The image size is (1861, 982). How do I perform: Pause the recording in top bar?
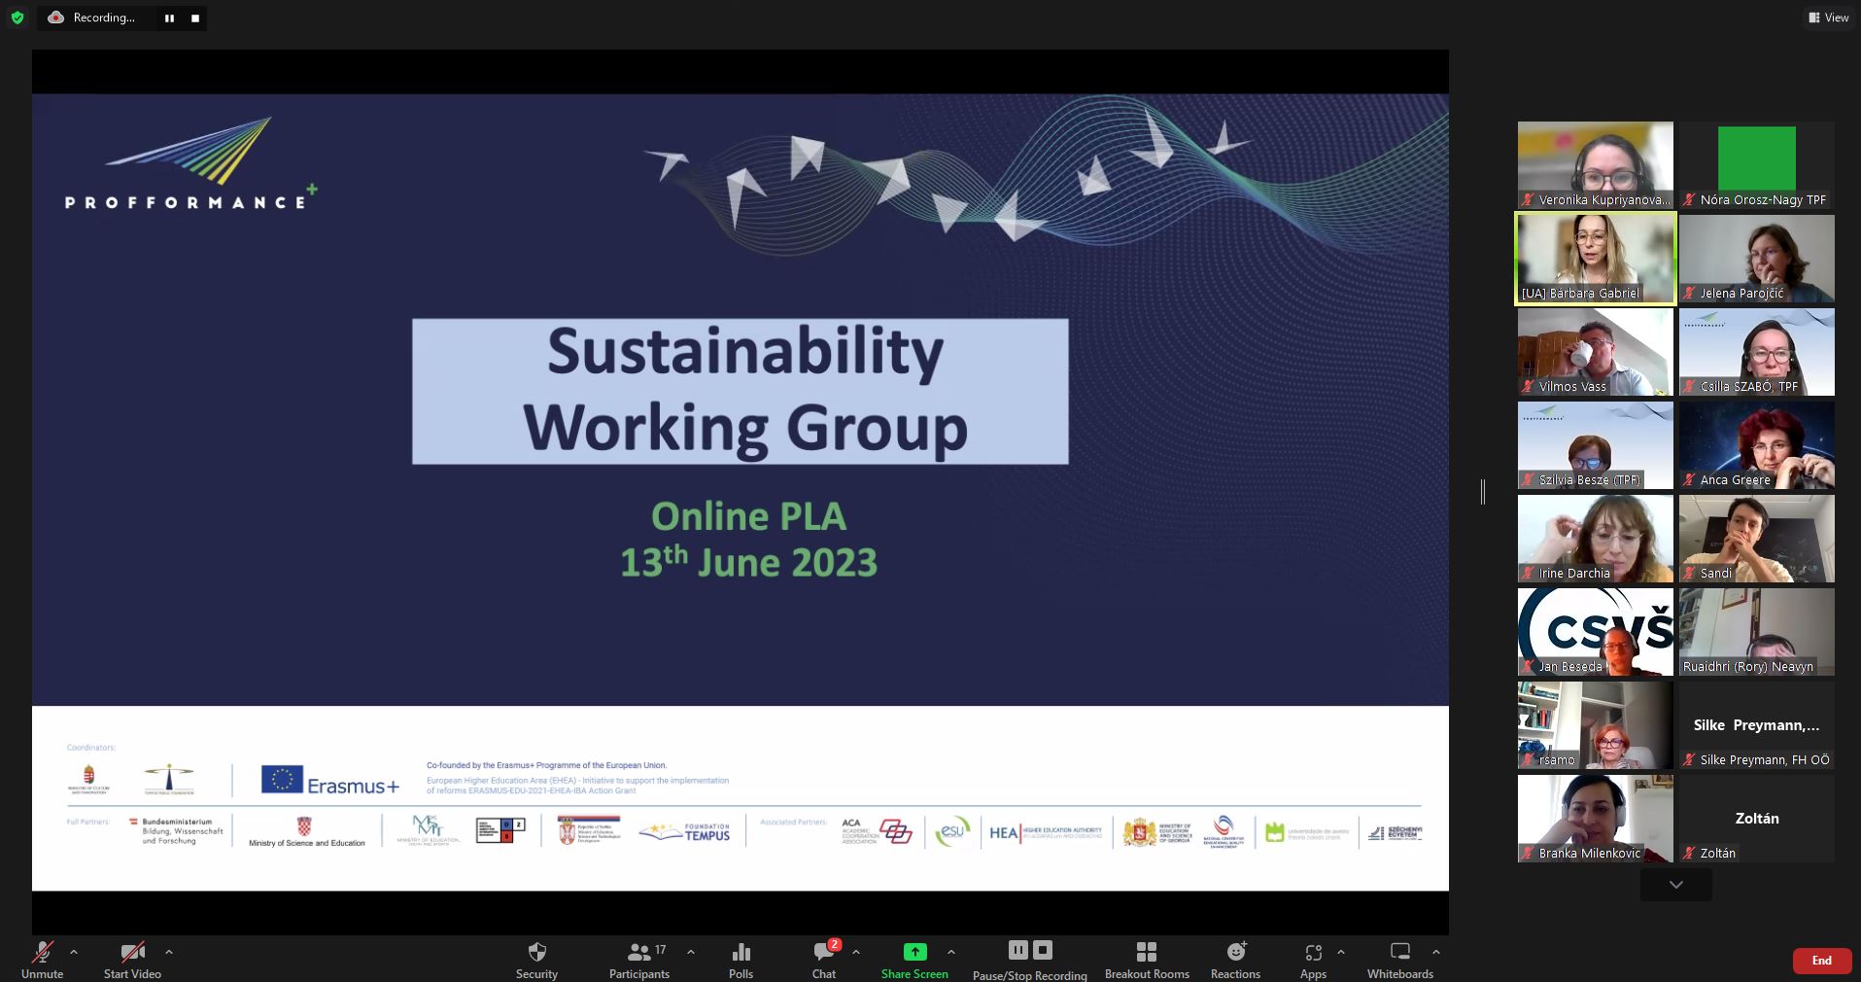[169, 18]
